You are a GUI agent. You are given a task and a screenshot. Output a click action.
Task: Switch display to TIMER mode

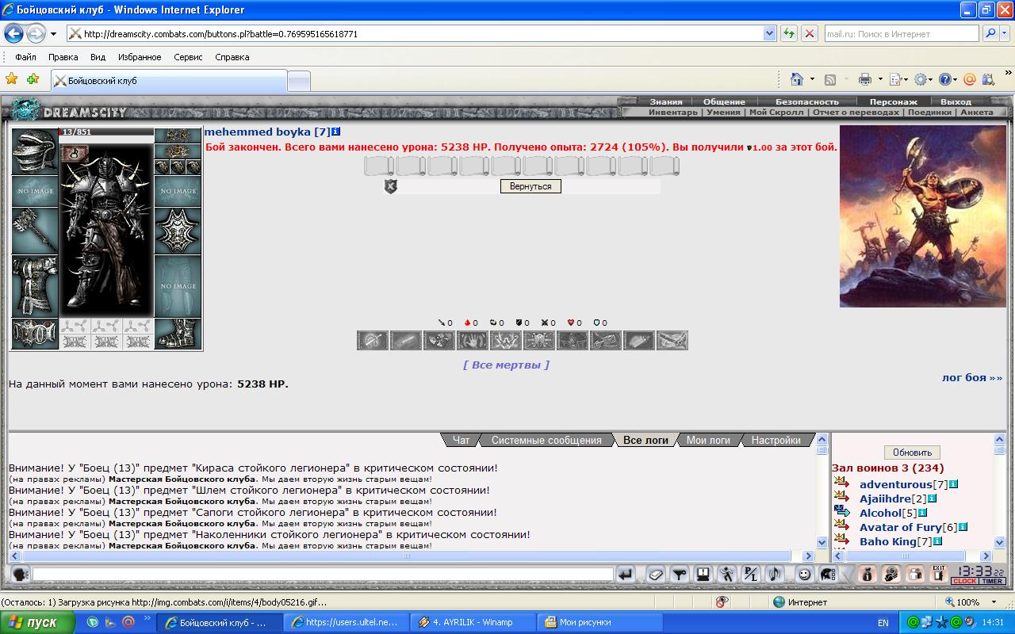[993, 581]
